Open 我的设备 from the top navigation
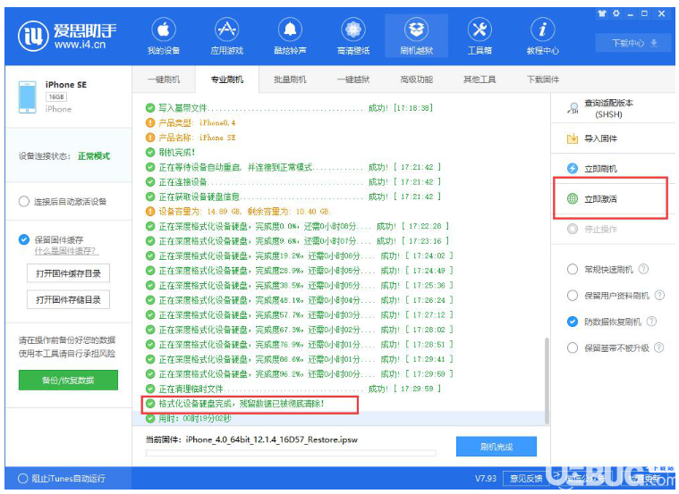This screenshot has height=494, width=679. point(163,37)
